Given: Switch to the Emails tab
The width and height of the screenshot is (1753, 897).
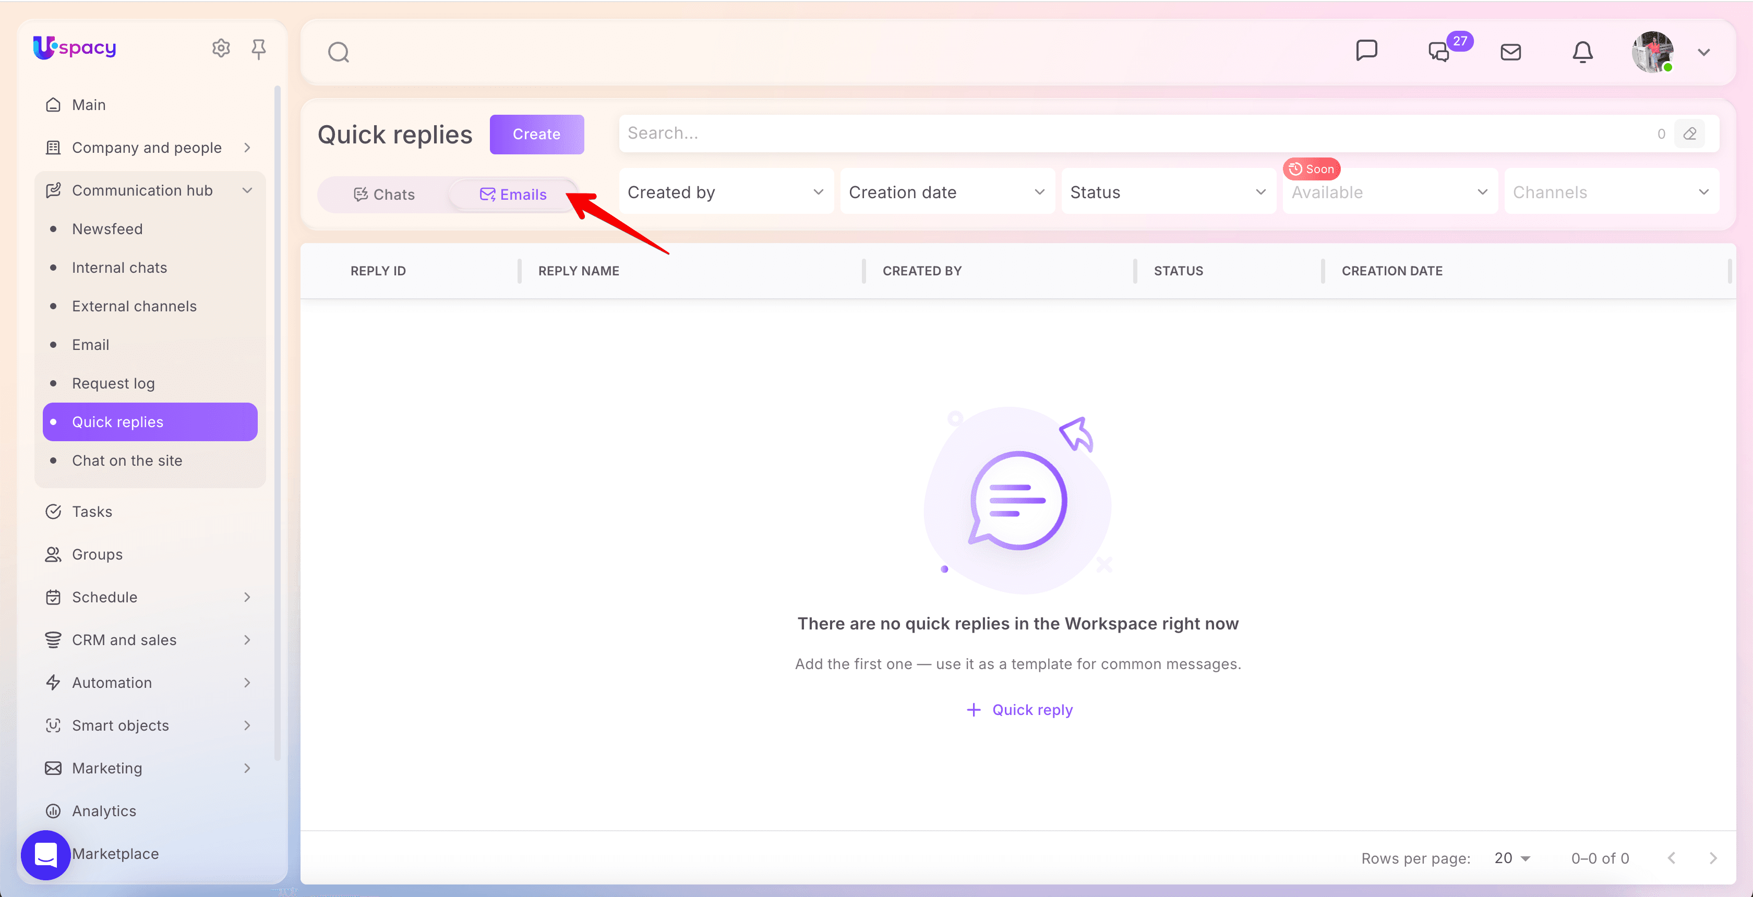Looking at the screenshot, I should click(x=512, y=195).
